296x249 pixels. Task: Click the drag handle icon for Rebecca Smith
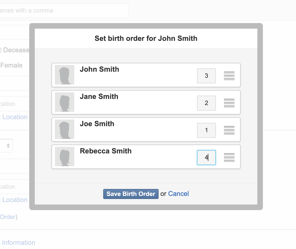229,158
